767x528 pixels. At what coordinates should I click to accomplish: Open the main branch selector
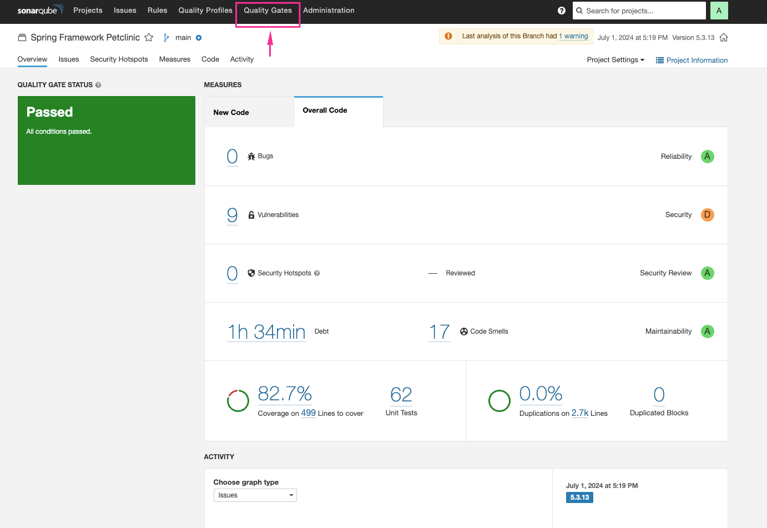[x=183, y=38]
